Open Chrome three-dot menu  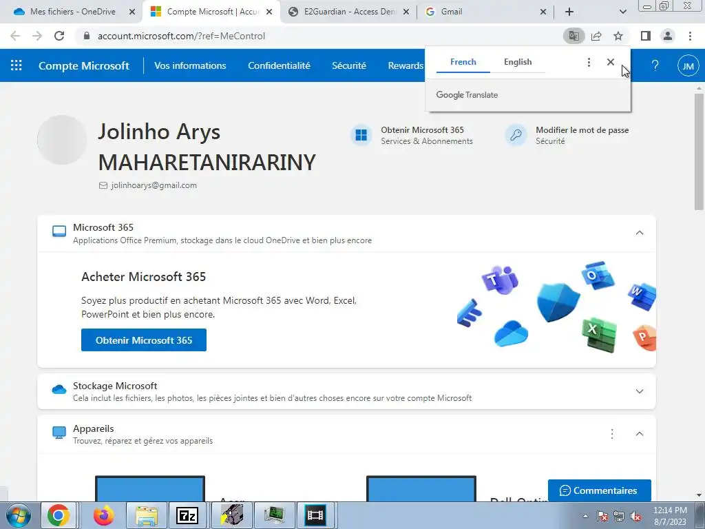(690, 36)
